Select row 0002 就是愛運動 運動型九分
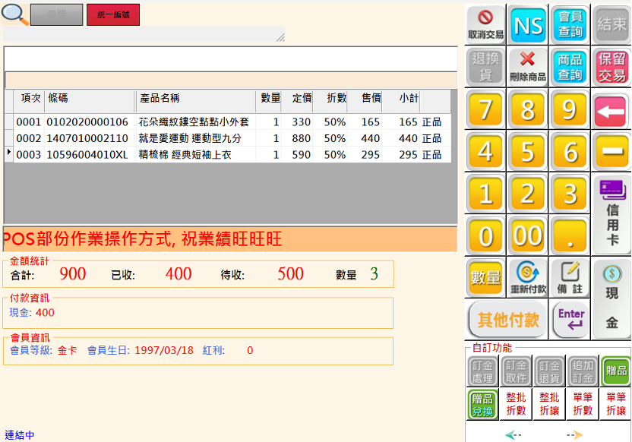This screenshot has width=632, height=442. click(x=229, y=138)
